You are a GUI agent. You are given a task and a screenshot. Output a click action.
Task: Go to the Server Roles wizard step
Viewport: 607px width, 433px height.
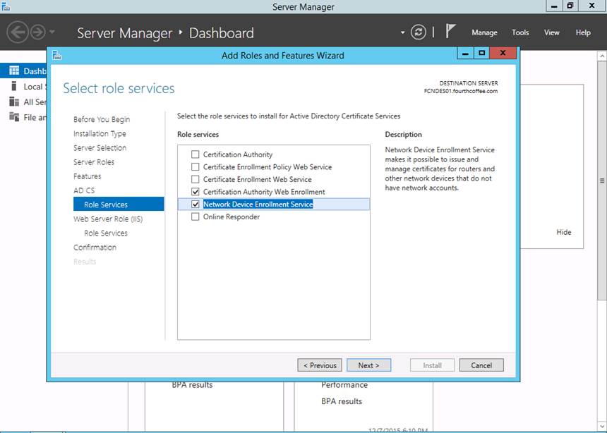(94, 162)
